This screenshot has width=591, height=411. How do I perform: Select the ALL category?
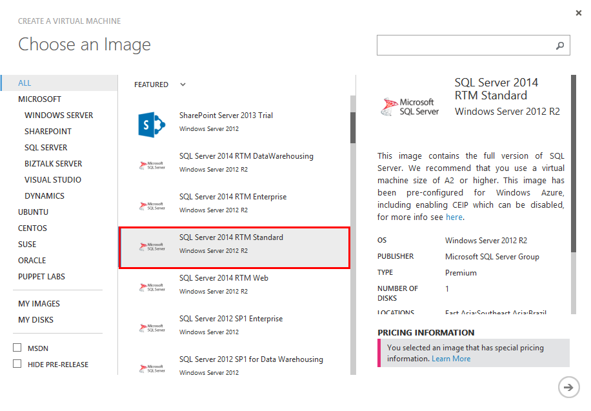pyautogui.click(x=59, y=83)
